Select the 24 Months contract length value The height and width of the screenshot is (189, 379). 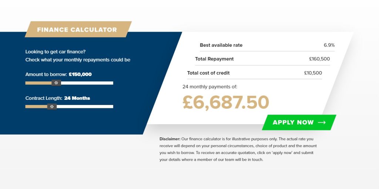tap(77, 98)
